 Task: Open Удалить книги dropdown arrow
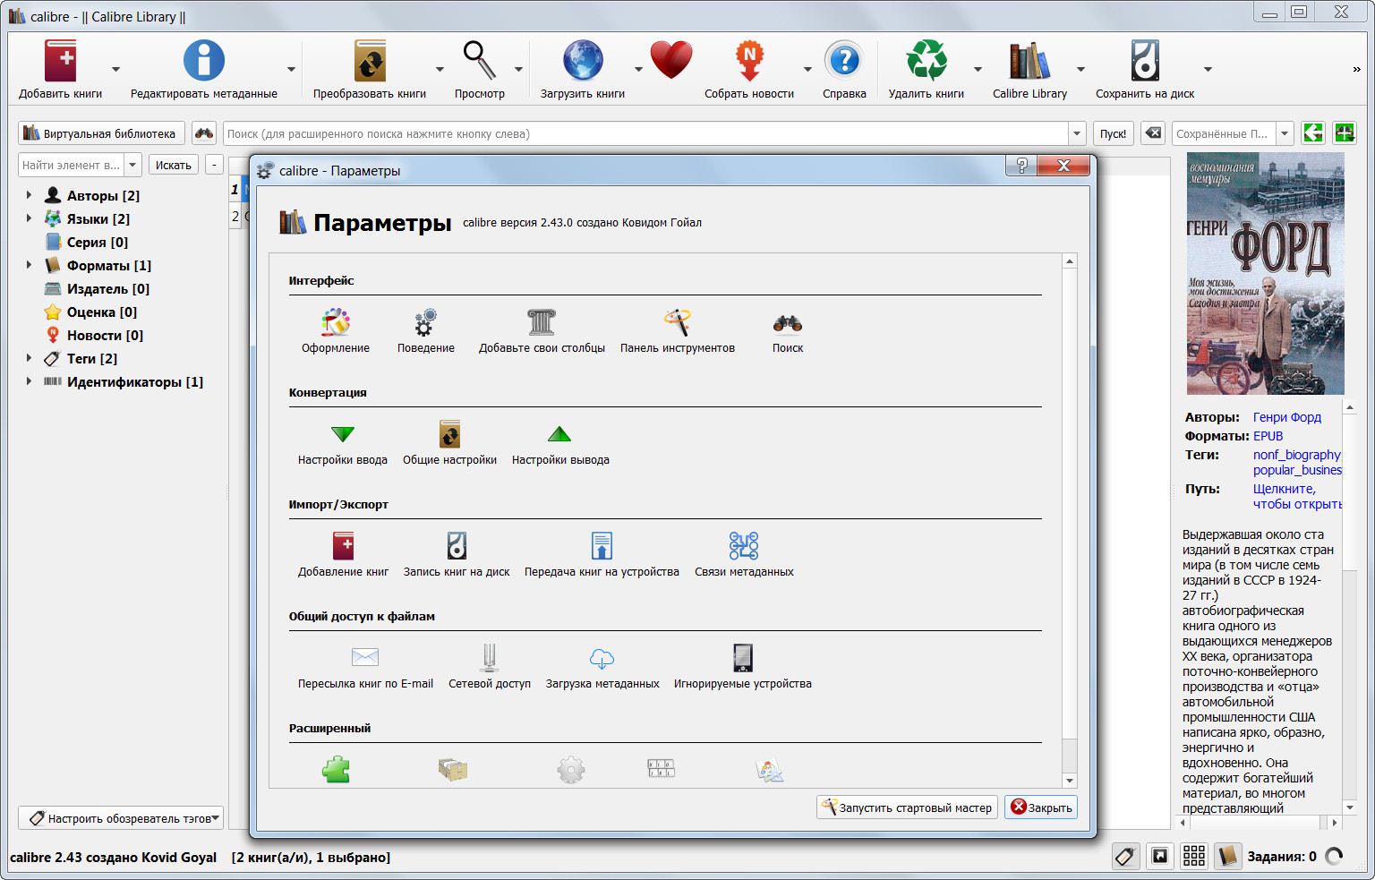point(978,69)
